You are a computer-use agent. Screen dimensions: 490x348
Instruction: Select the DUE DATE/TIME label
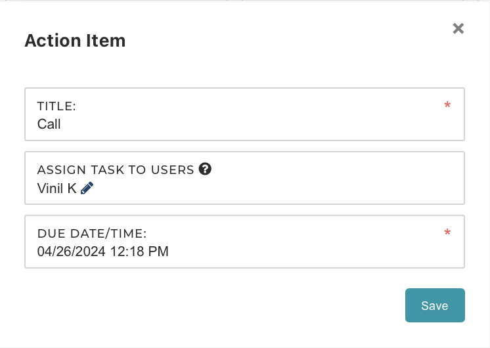point(92,233)
